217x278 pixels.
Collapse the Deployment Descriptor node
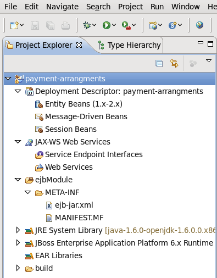click(18, 91)
